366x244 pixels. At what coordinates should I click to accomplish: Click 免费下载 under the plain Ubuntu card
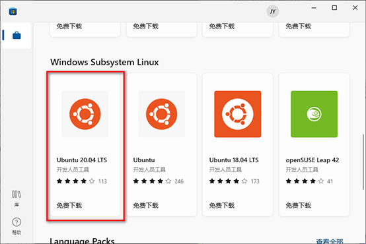(146, 205)
